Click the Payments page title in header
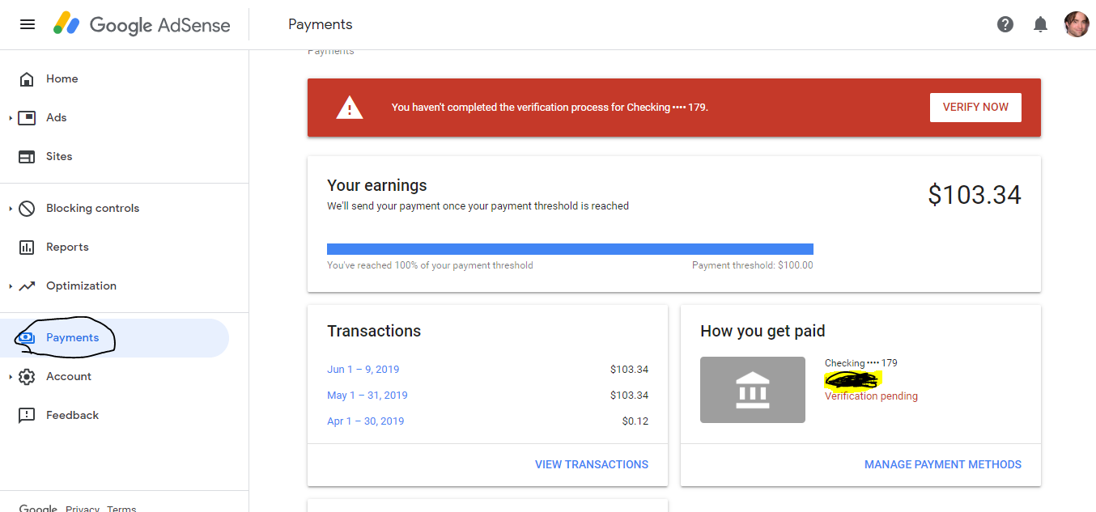 point(321,24)
